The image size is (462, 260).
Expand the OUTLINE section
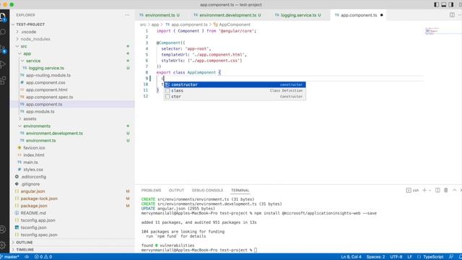pos(72,243)
